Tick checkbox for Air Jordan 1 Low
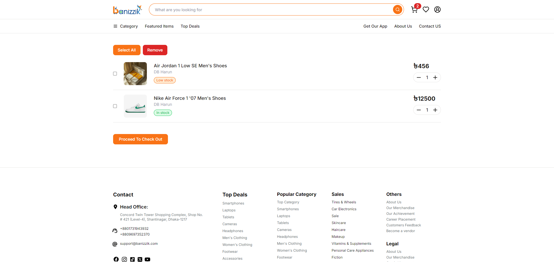This screenshot has width=554, height=262. tap(115, 74)
